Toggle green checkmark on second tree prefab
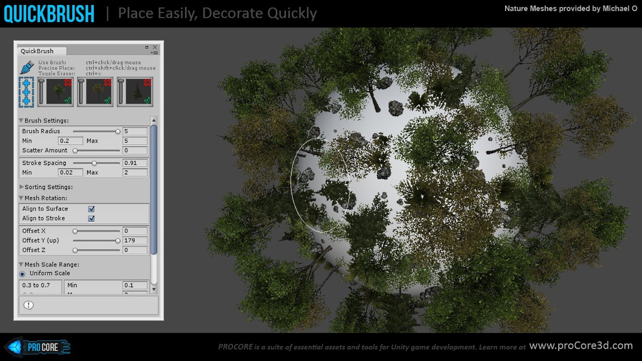The height and width of the screenshot is (361, 642). coord(108,101)
